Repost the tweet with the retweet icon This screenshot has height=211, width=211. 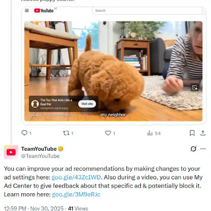coord(66,133)
